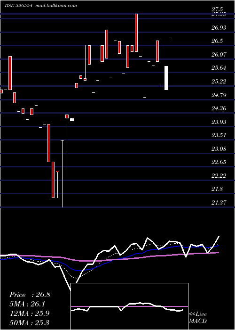Viewport: 235px width, 330px height.
Task: Select the large white candlestick near 25.64
Action: [x=166, y=78]
